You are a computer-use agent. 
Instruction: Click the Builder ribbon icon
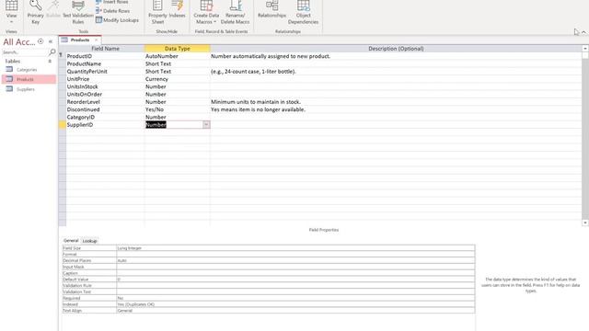(x=53, y=10)
